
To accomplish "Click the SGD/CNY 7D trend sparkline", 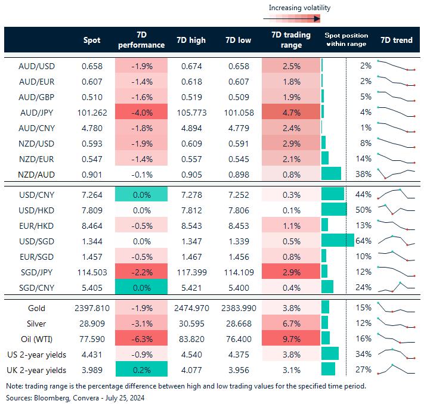I will click(x=397, y=287).
